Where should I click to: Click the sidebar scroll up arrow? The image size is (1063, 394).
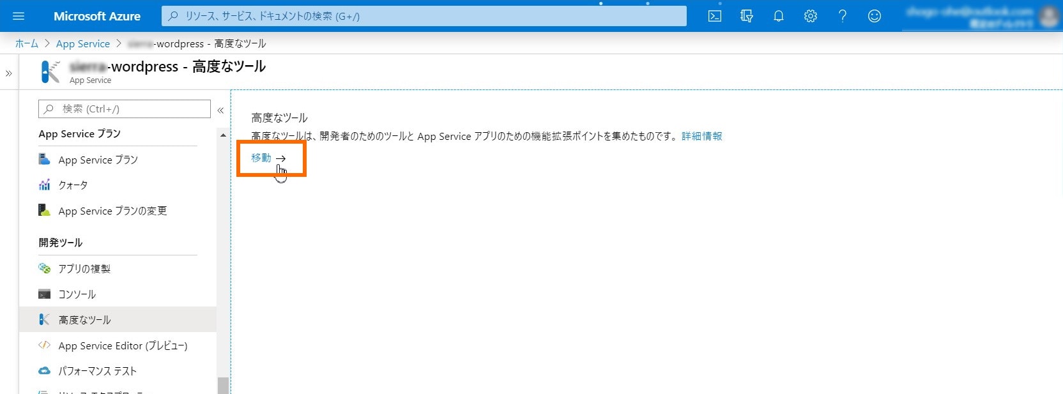pos(223,135)
